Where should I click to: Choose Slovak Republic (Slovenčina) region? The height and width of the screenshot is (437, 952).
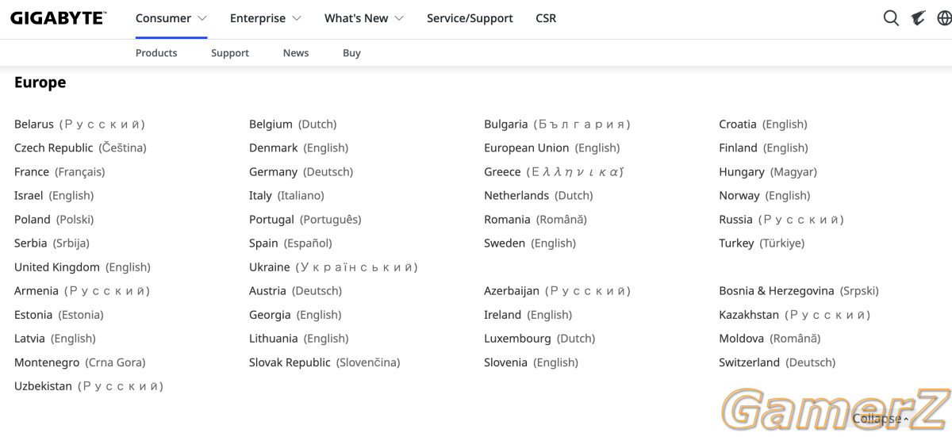324,362
